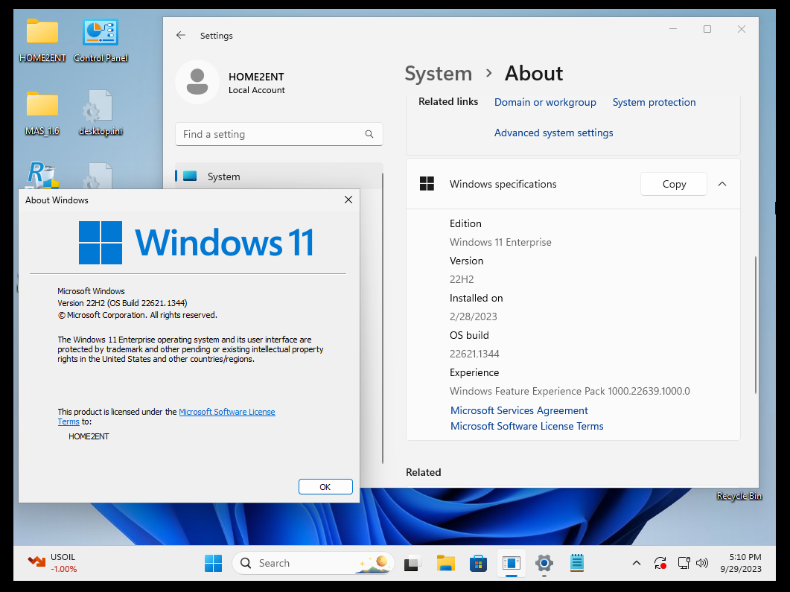
Task: Click the Local Account label
Action: pos(256,90)
